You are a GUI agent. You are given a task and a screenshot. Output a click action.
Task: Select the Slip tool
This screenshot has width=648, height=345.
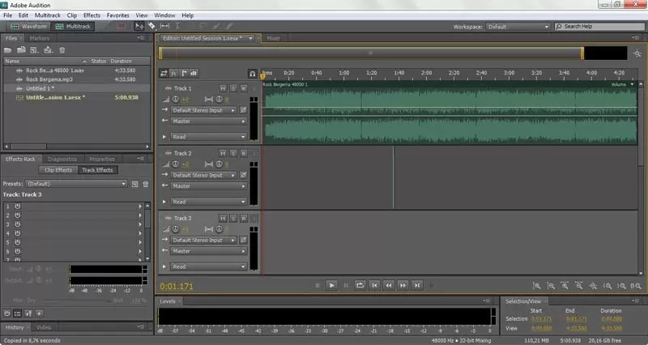tap(164, 26)
